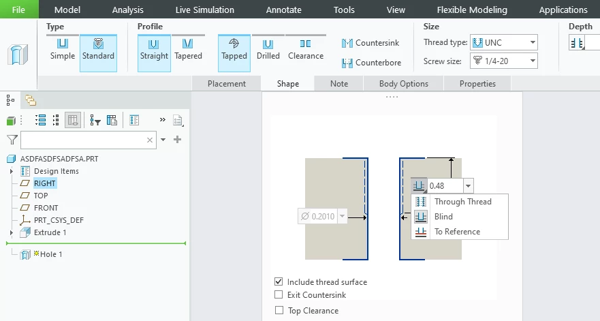
Task: Open the Properties panel tab
Action: 477,84
